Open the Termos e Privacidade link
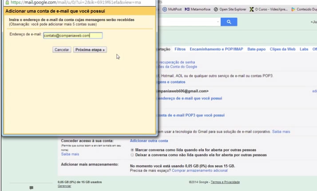This screenshot has width=317, height=191. [x=225, y=182]
